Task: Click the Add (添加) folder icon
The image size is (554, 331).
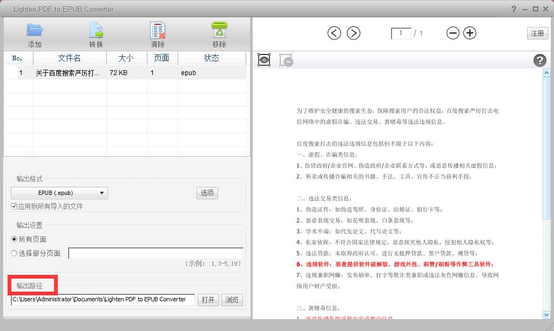Action: [35, 30]
